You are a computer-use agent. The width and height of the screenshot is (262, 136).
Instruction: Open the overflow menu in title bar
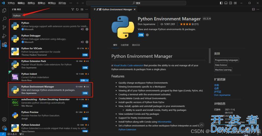coord(71,3)
